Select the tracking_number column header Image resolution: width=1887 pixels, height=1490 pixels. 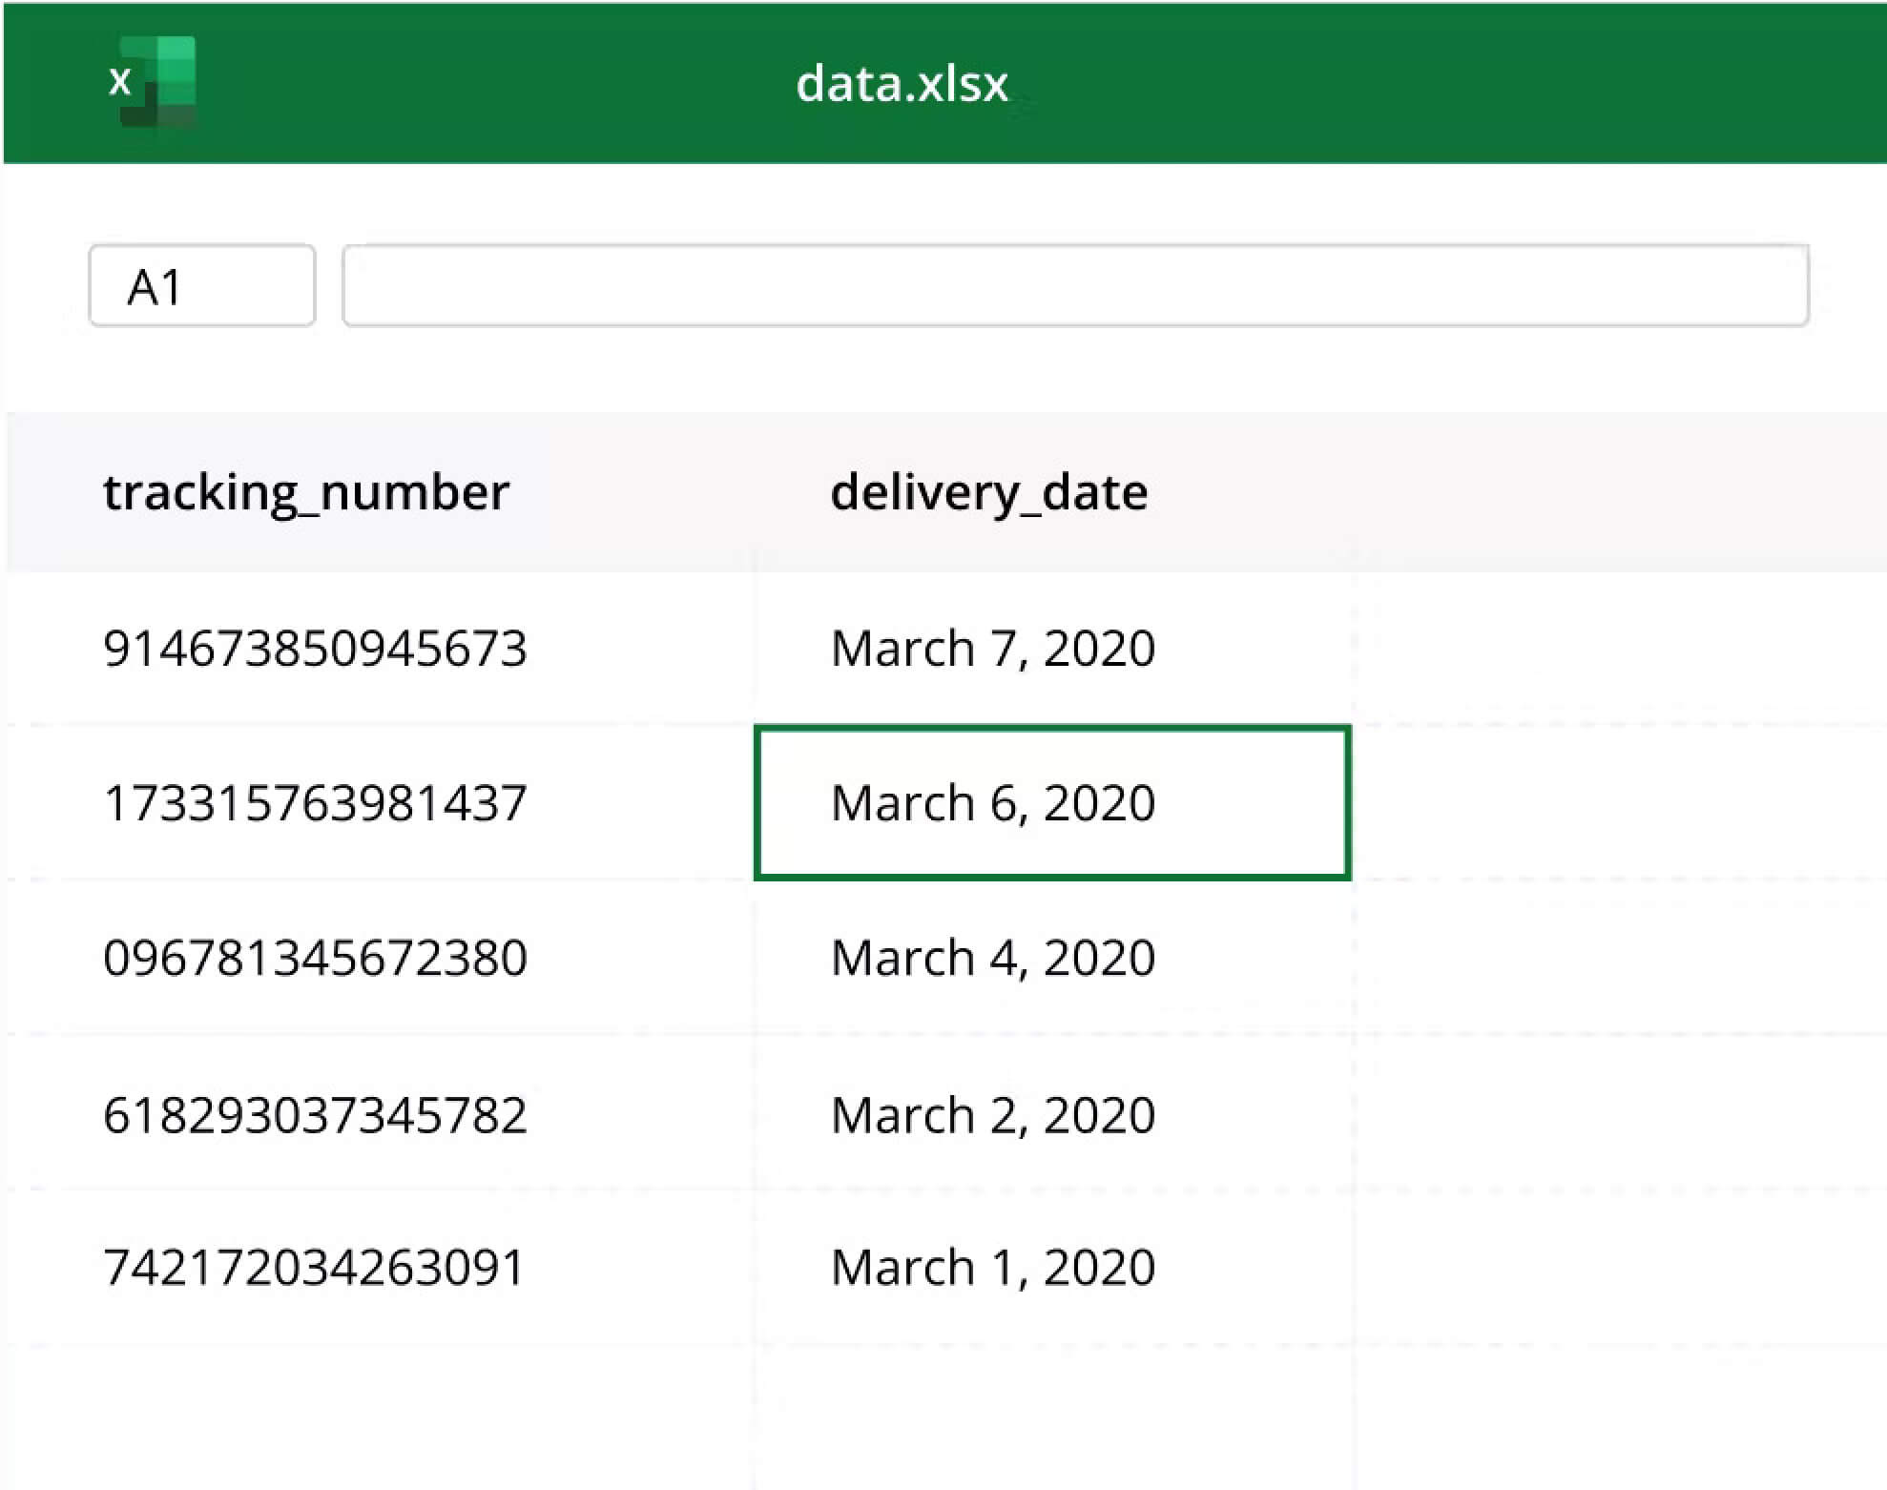(x=305, y=492)
